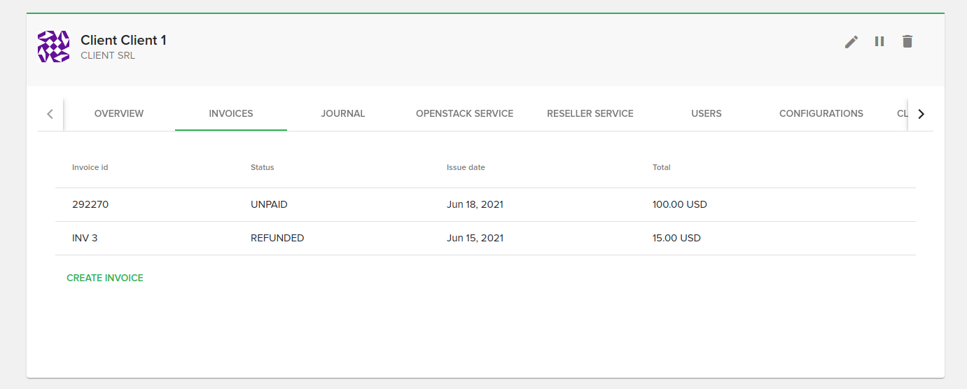Click the UNPAID status of invoice 292270
This screenshot has height=389, width=967.
coord(269,205)
